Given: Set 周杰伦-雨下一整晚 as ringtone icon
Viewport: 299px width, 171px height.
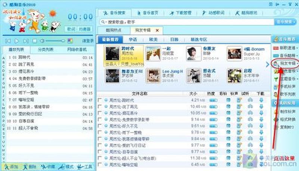Looking at the screenshot, I should click(x=239, y=132).
